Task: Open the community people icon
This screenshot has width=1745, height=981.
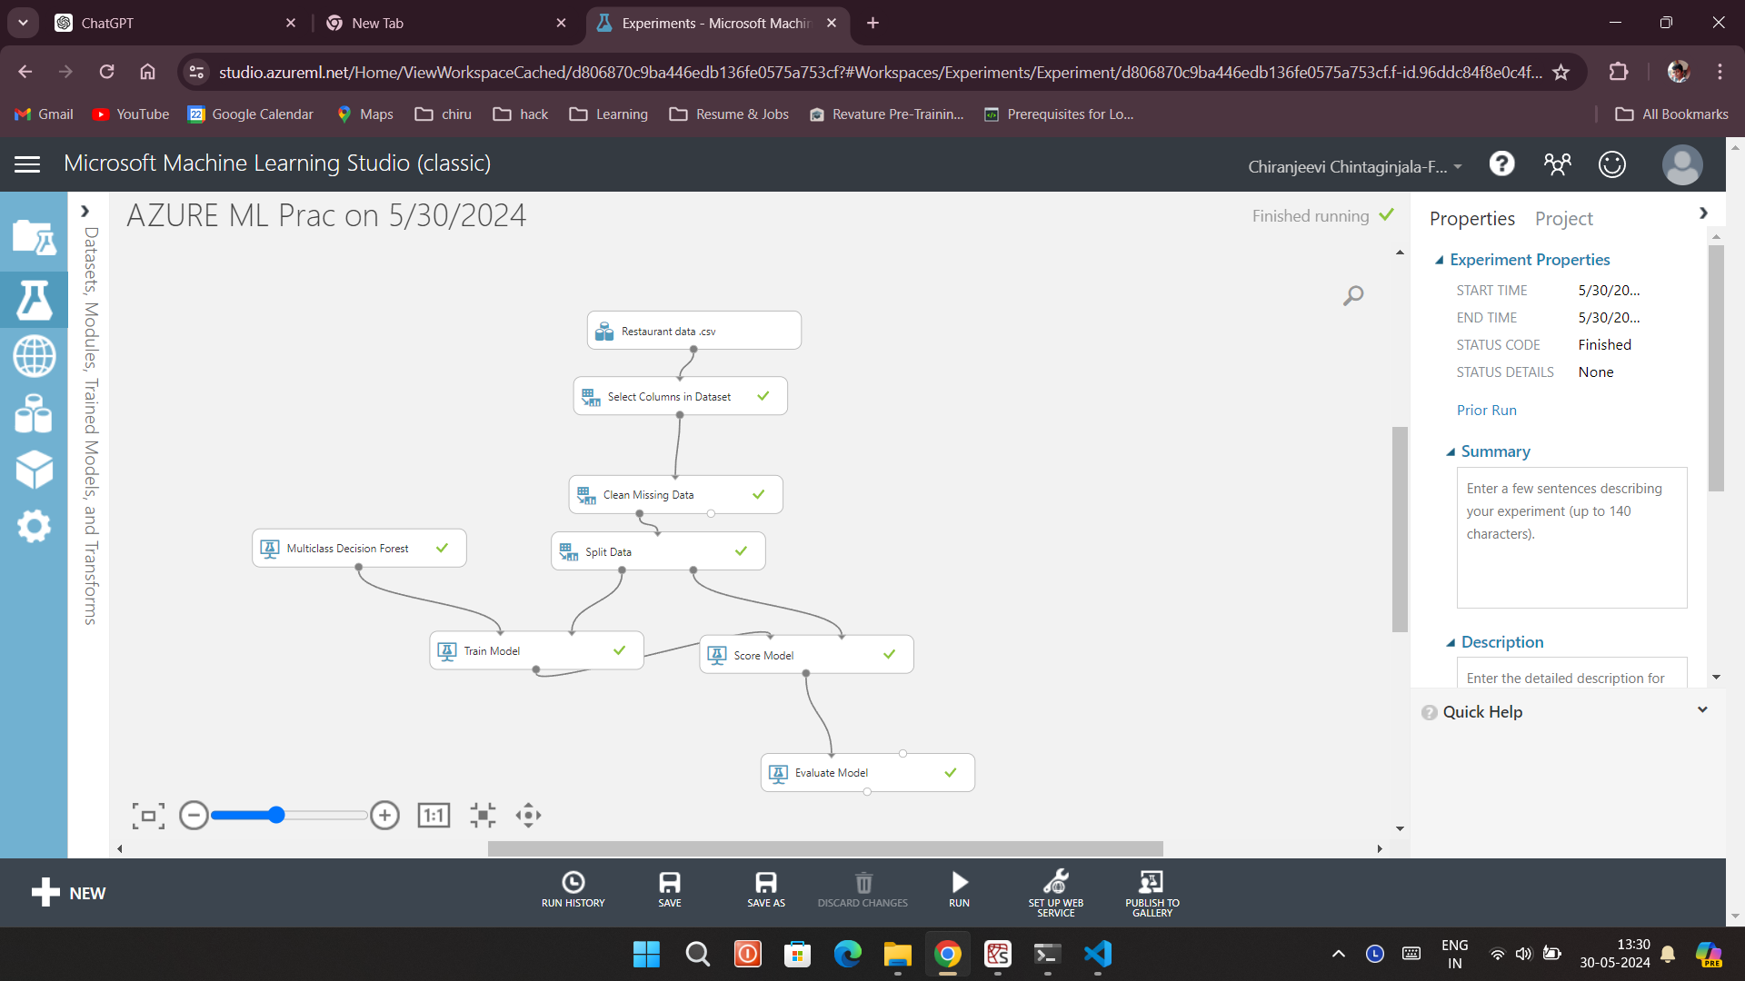Action: point(1557,164)
